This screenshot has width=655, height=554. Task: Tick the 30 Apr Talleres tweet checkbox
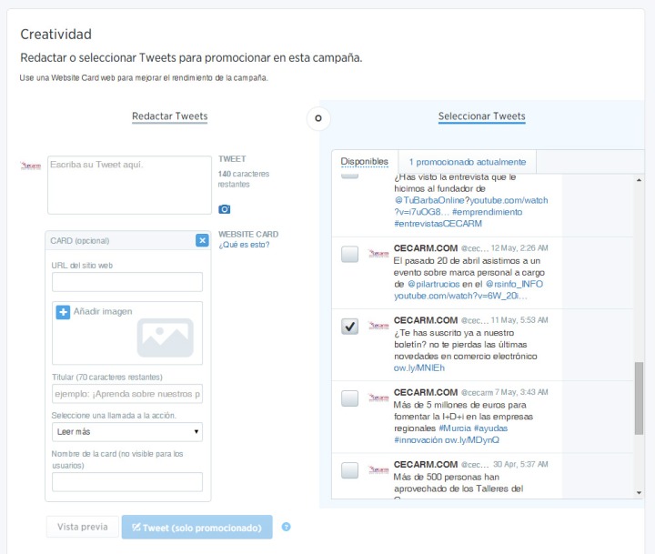[349, 470]
